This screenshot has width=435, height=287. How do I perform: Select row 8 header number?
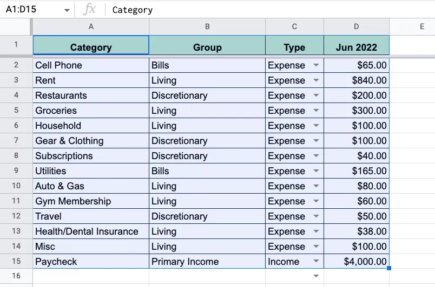pos(16,155)
